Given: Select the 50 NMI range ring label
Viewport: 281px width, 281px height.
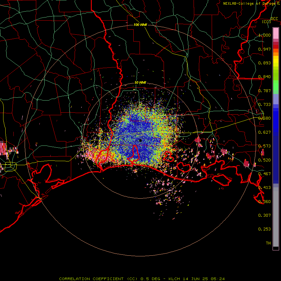Looking at the screenshot, I should pos(140,82).
